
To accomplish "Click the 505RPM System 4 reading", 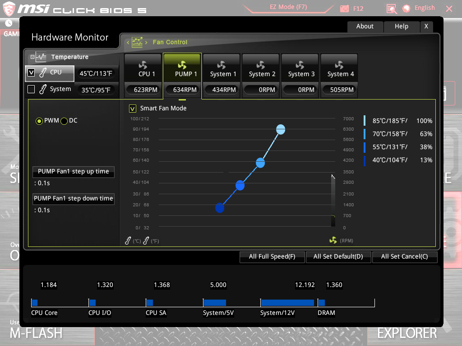I will point(339,90).
